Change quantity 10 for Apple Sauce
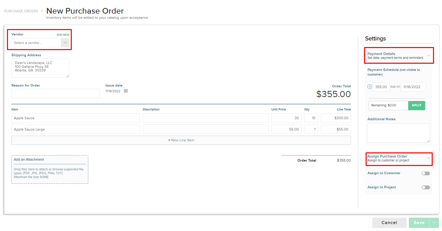 pos(311,118)
